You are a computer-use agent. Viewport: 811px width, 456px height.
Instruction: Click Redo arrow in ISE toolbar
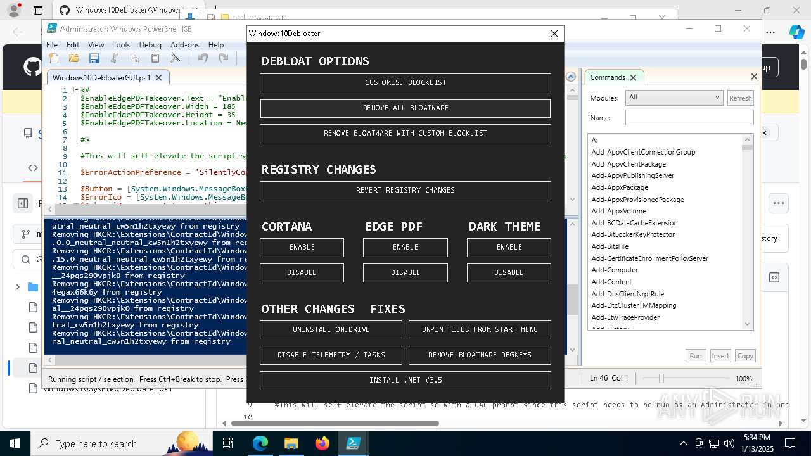[x=223, y=58]
